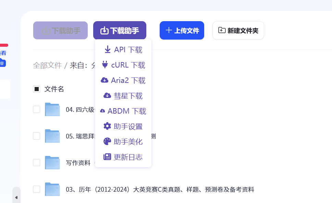Go to 全部文件 in the breadcrumb
Screen dimensions: 332x203
point(47,66)
